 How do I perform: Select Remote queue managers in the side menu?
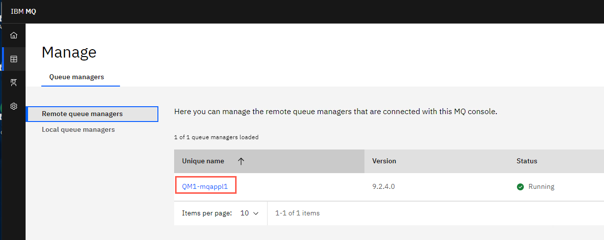click(x=92, y=114)
